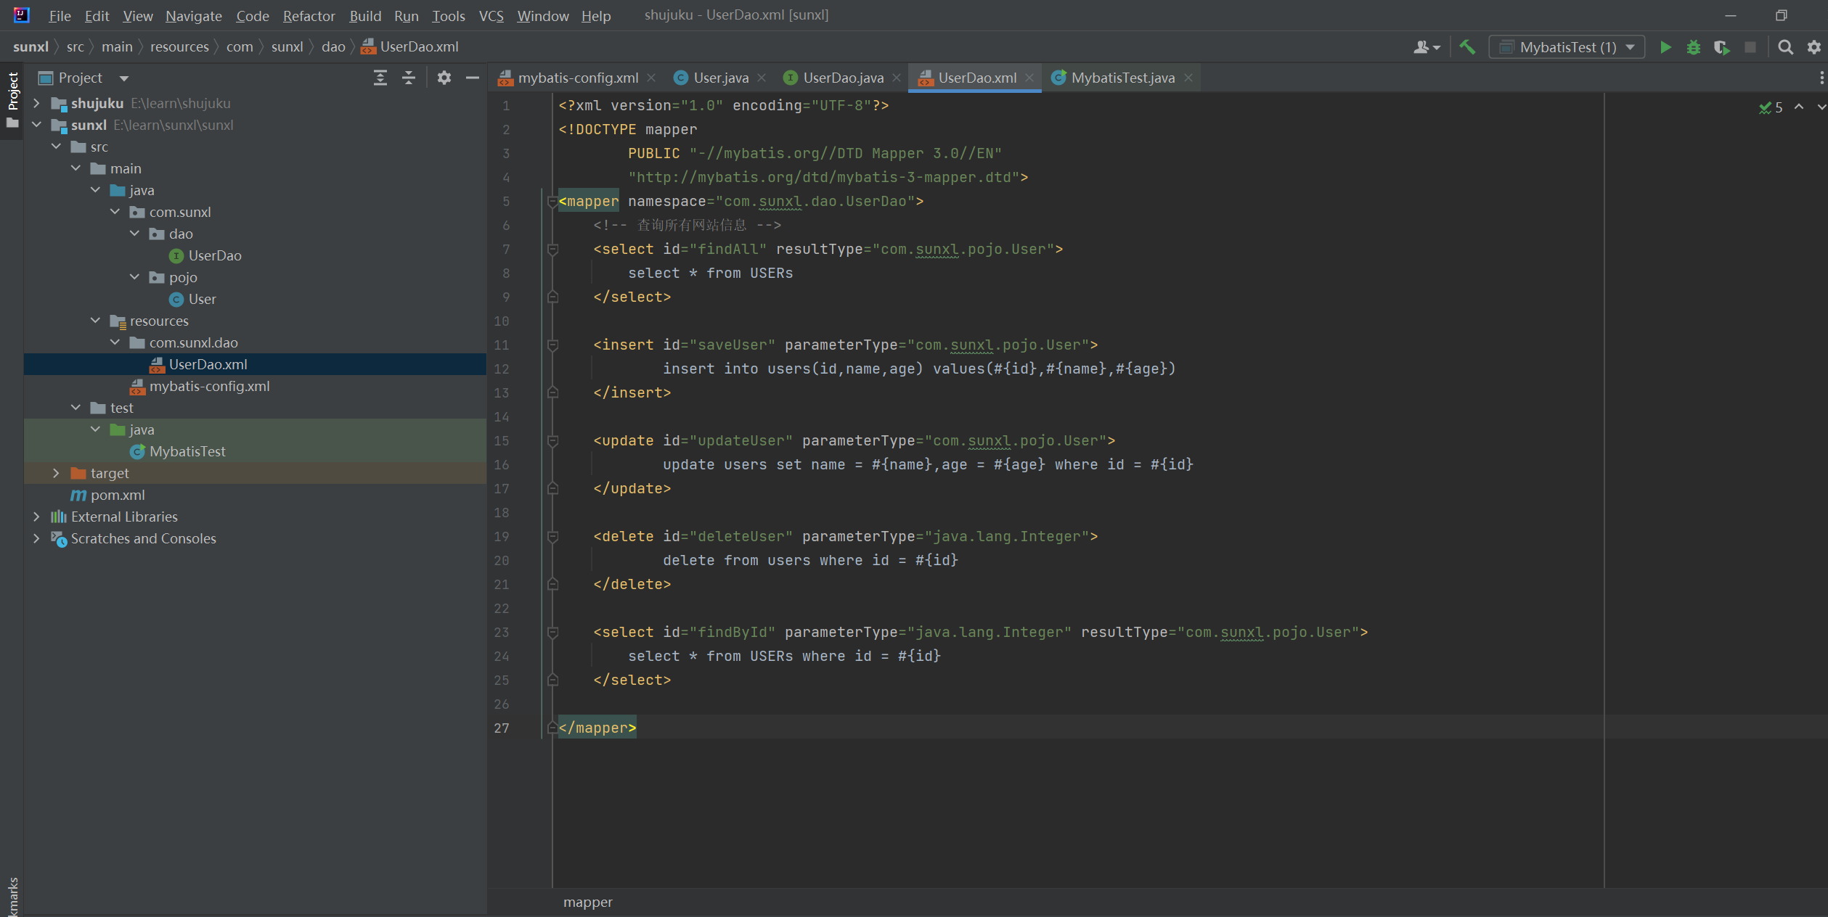This screenshot has height=917, width=1828.
Task: Open pom.xml in the project tree
Action: [118, 495]
